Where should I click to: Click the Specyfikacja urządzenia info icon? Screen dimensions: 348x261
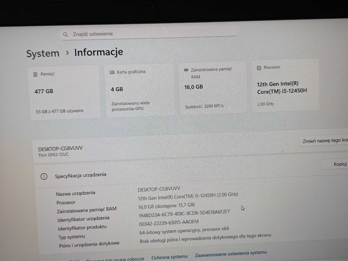click(44, 176)
